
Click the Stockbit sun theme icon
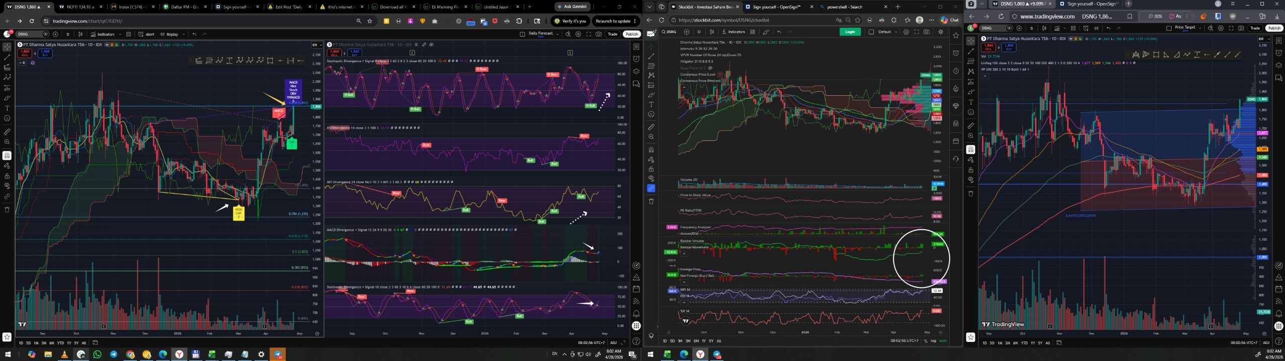(x=940, y=32)
